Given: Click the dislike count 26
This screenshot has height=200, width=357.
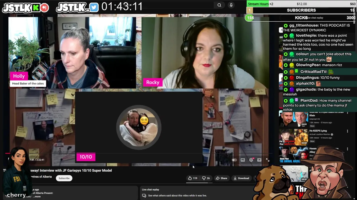Looking at the screenshot, I should [x=208, y=178].
